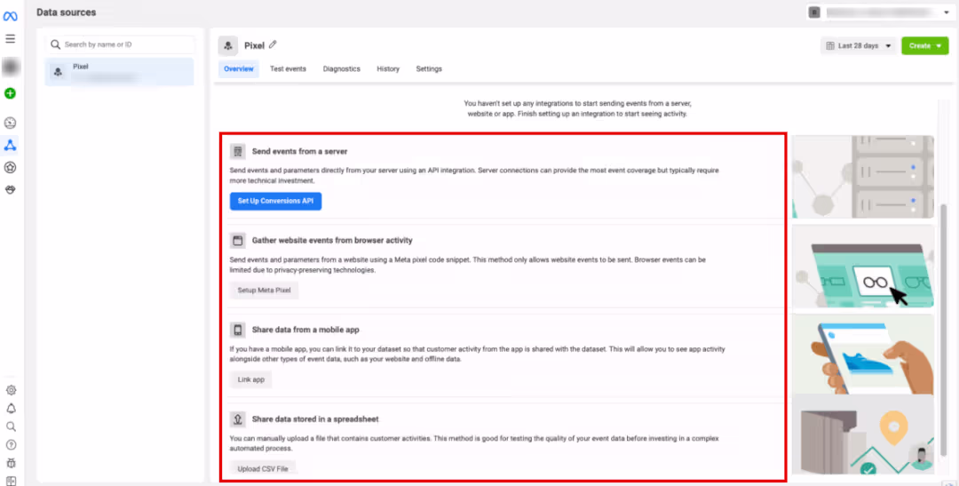Click Upload CSV File button
This screenshot has height=486, width=959.
262,469
